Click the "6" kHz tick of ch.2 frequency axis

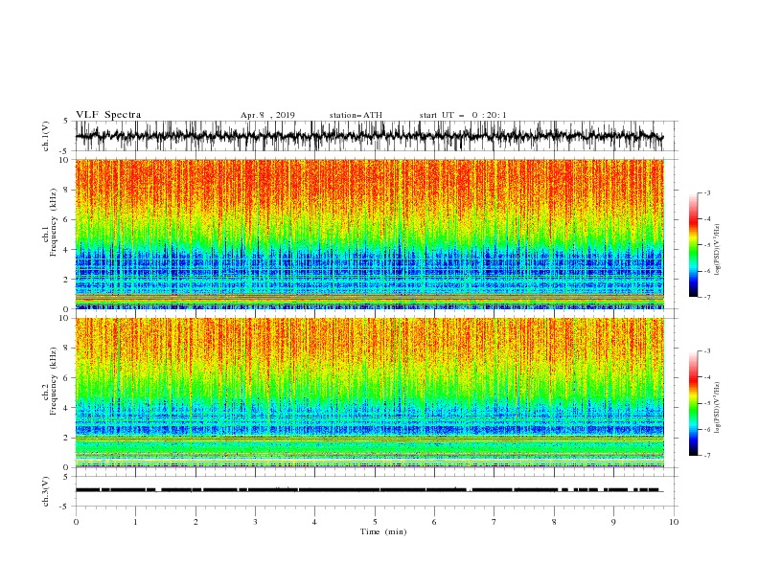coord(66,378)
